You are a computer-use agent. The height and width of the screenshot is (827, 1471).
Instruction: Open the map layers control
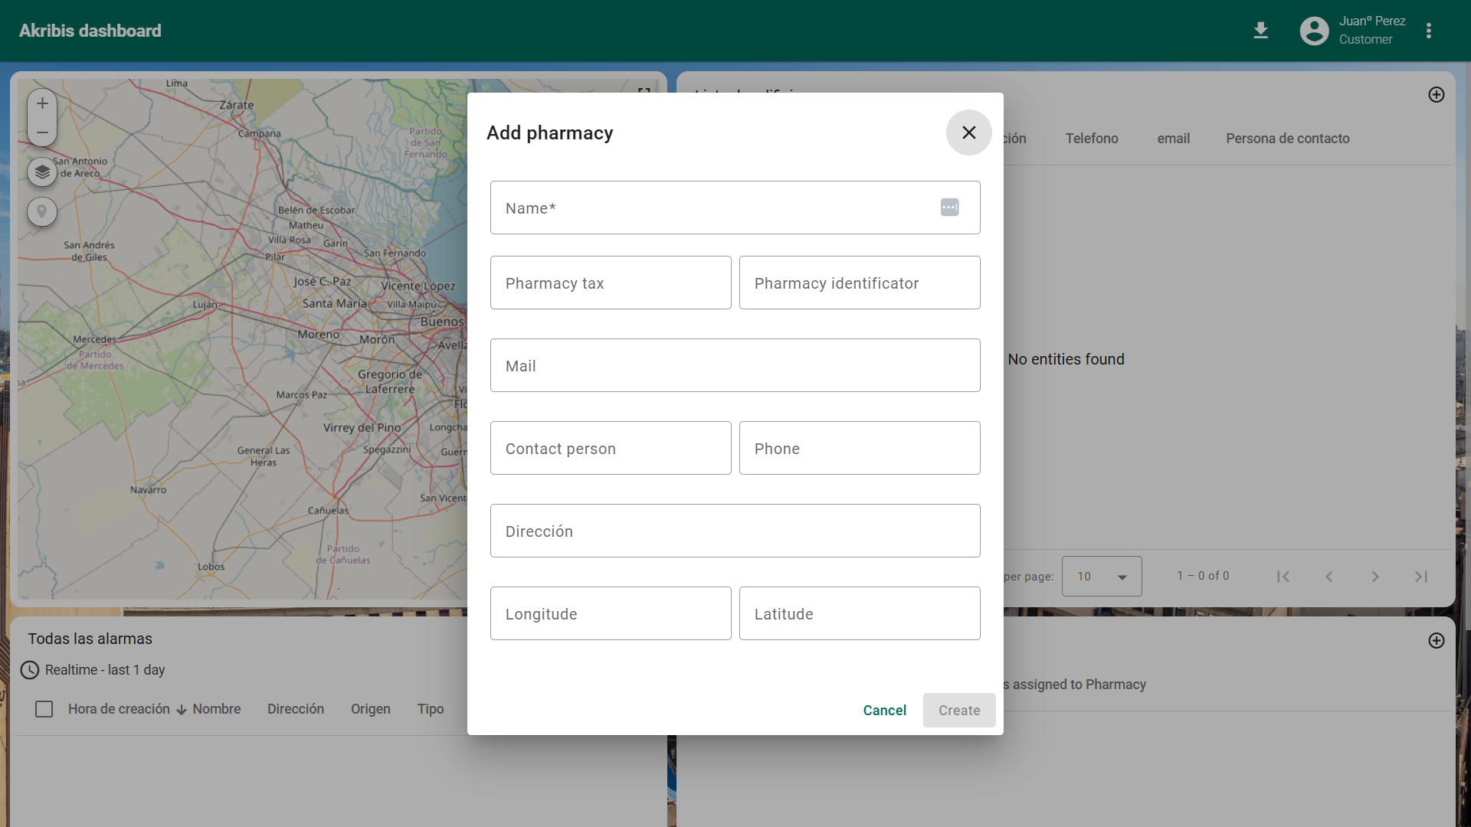42,172
